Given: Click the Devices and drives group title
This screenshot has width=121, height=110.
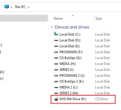Looking at the screenshot, I should (x=72, y=27).
